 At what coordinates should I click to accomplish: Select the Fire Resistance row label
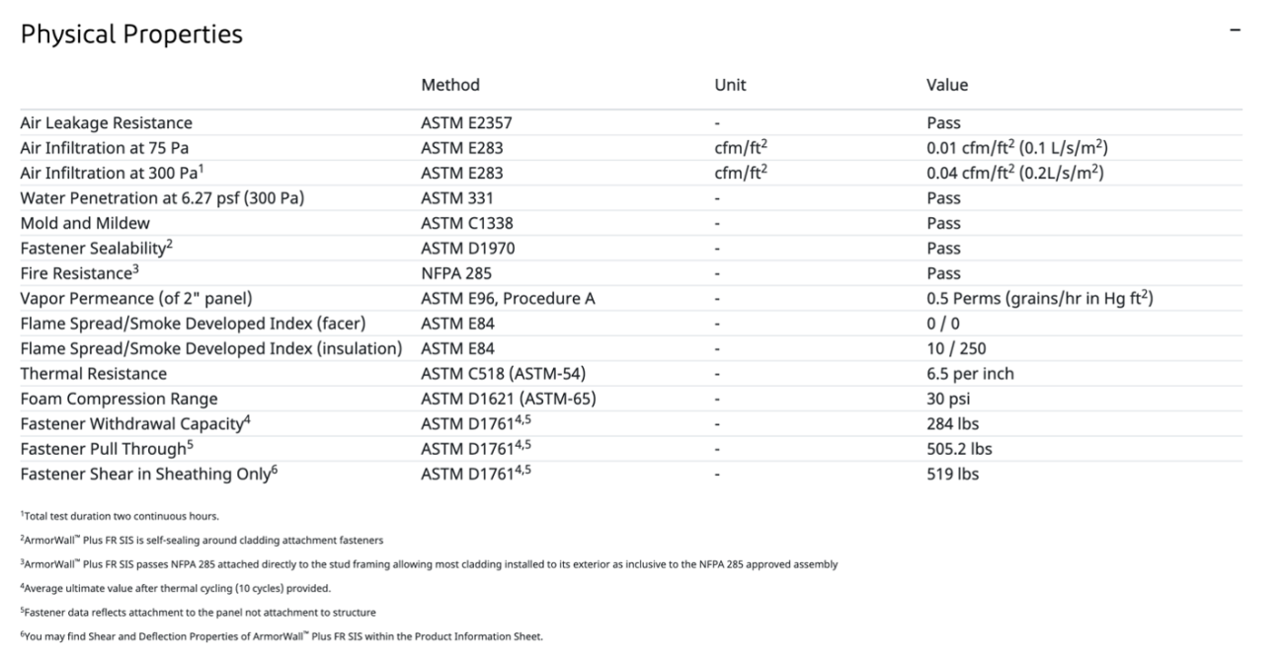coord(76,273)
